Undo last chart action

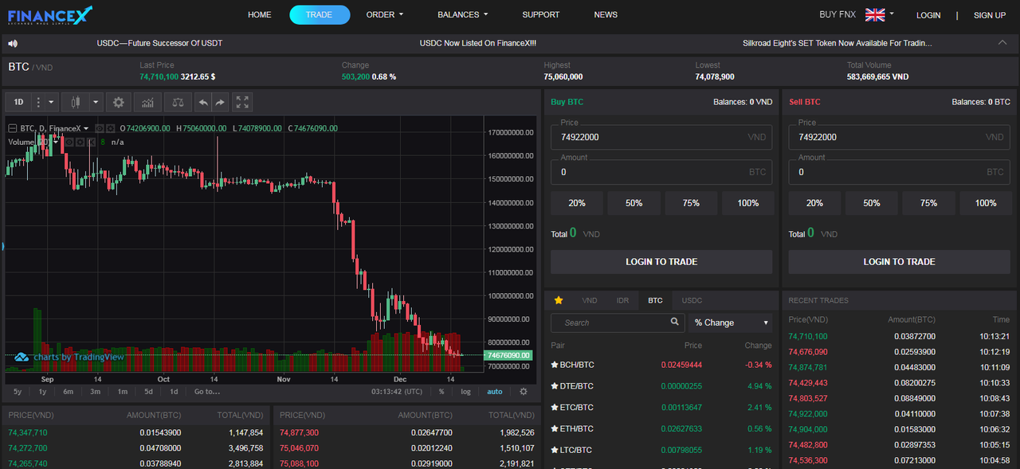point(203,102)
